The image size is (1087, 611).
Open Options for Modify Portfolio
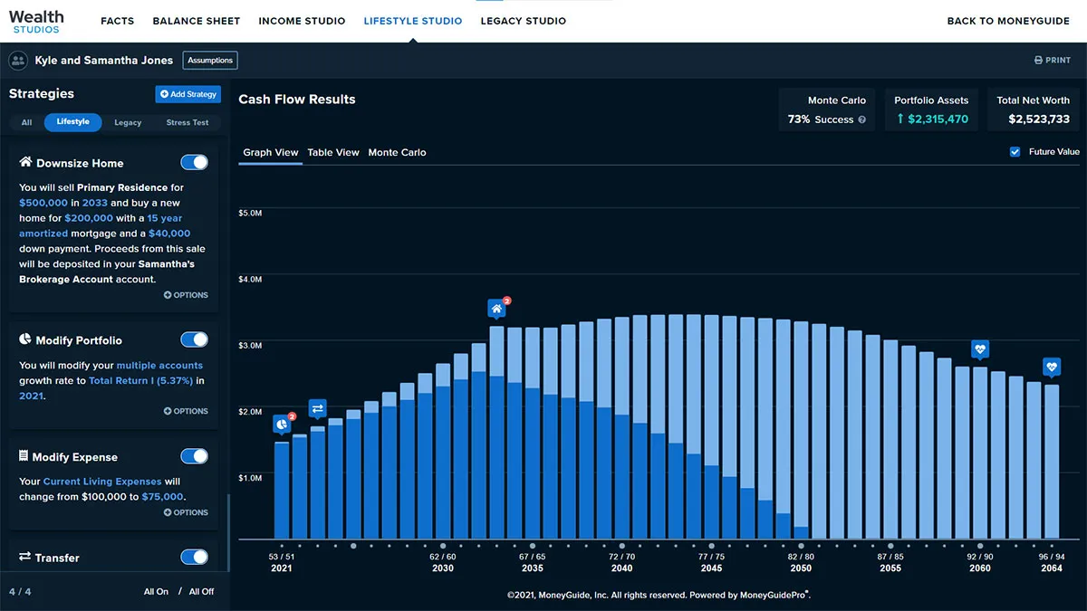pos(186,411)
